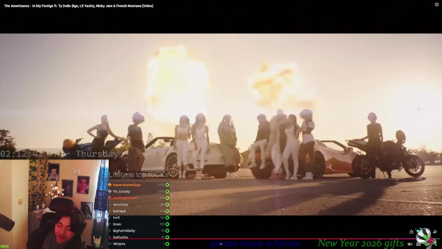Click the red diamond rank badge for DarlingKuromi
This screenshot has height=249, width=442.
[x=110, y=198]
